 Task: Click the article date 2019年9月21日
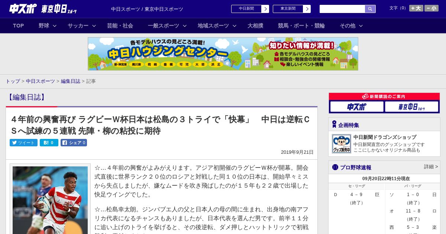pyautogui.click(x=297, y=152)
